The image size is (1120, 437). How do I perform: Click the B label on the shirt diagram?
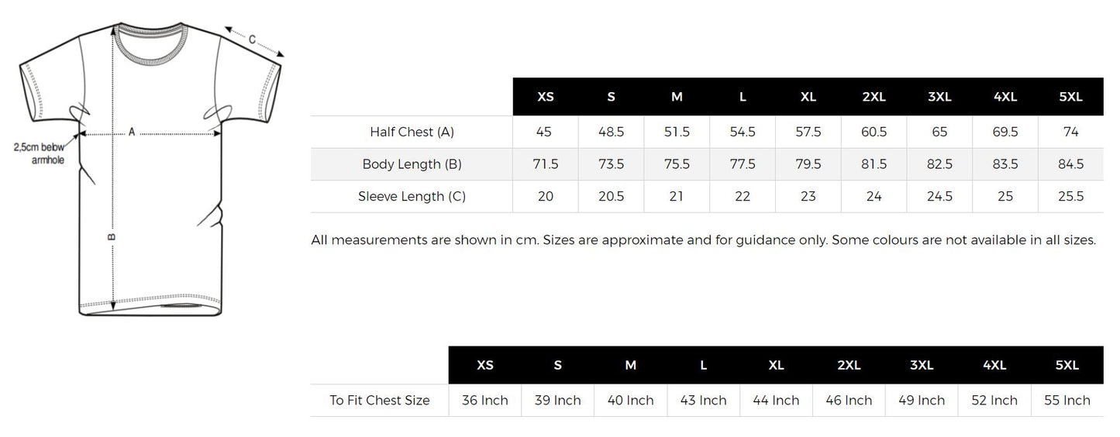(112, 236)
